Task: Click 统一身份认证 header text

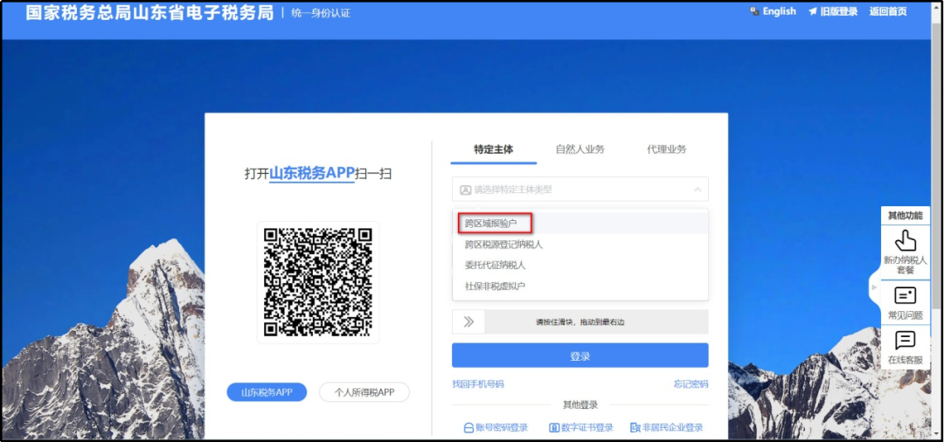Action: point(320,12)
